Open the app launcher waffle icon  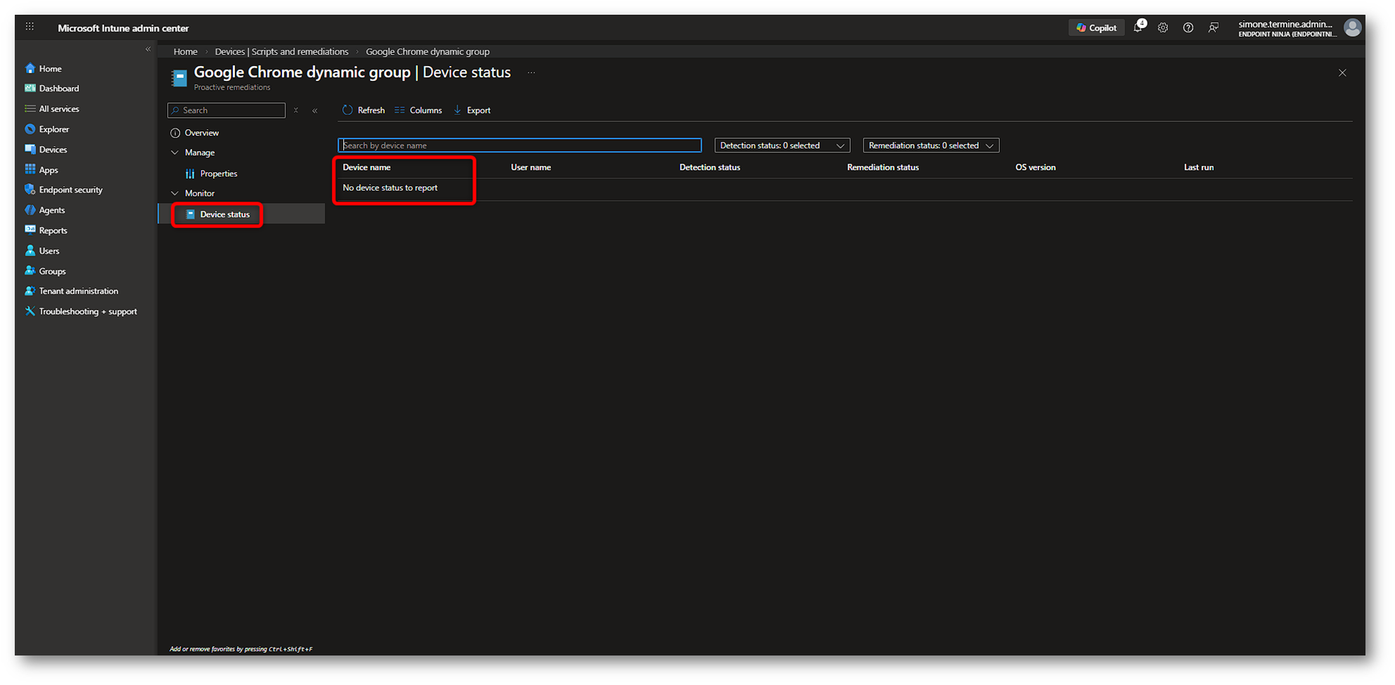(x=30, y=27)
